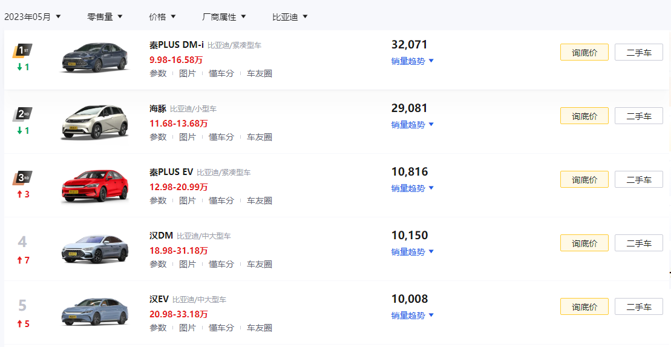Open 参数 for 汉EV
Screen dimensions: 671x347
pos(158,327)
